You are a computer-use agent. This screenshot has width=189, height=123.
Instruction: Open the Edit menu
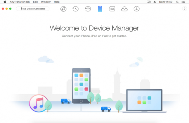point(35,2)
